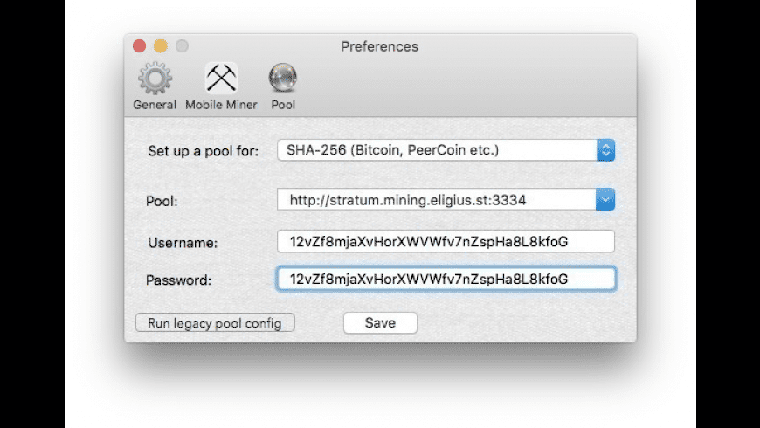760x428 pixels.
Task: Click the Pool tab label text
Action: point(282,105)
